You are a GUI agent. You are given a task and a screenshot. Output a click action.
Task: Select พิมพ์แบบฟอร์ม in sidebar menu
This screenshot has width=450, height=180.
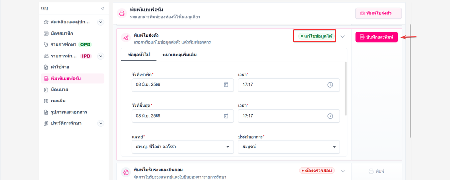(72, 79)
